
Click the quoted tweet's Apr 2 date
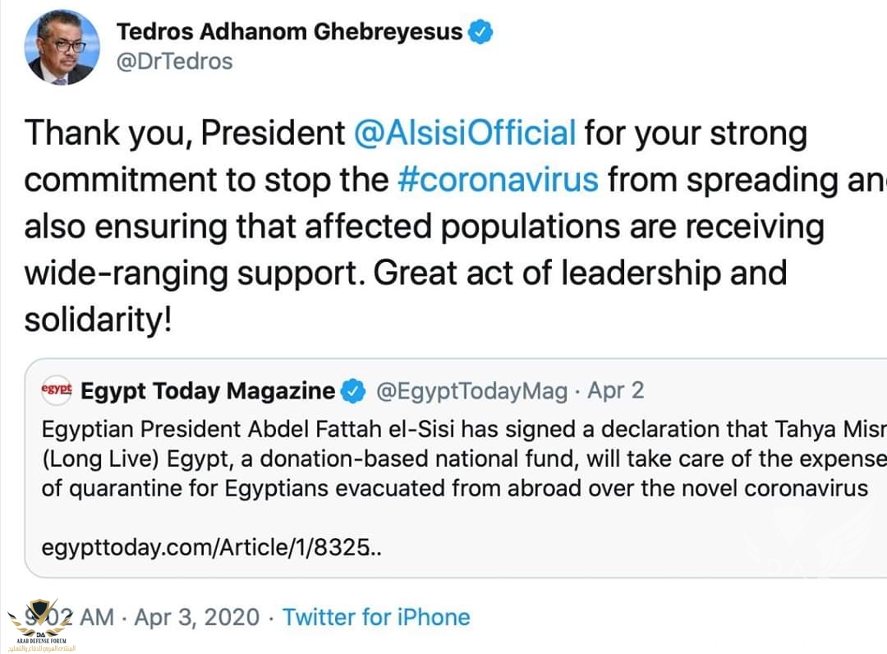(616, 392)
